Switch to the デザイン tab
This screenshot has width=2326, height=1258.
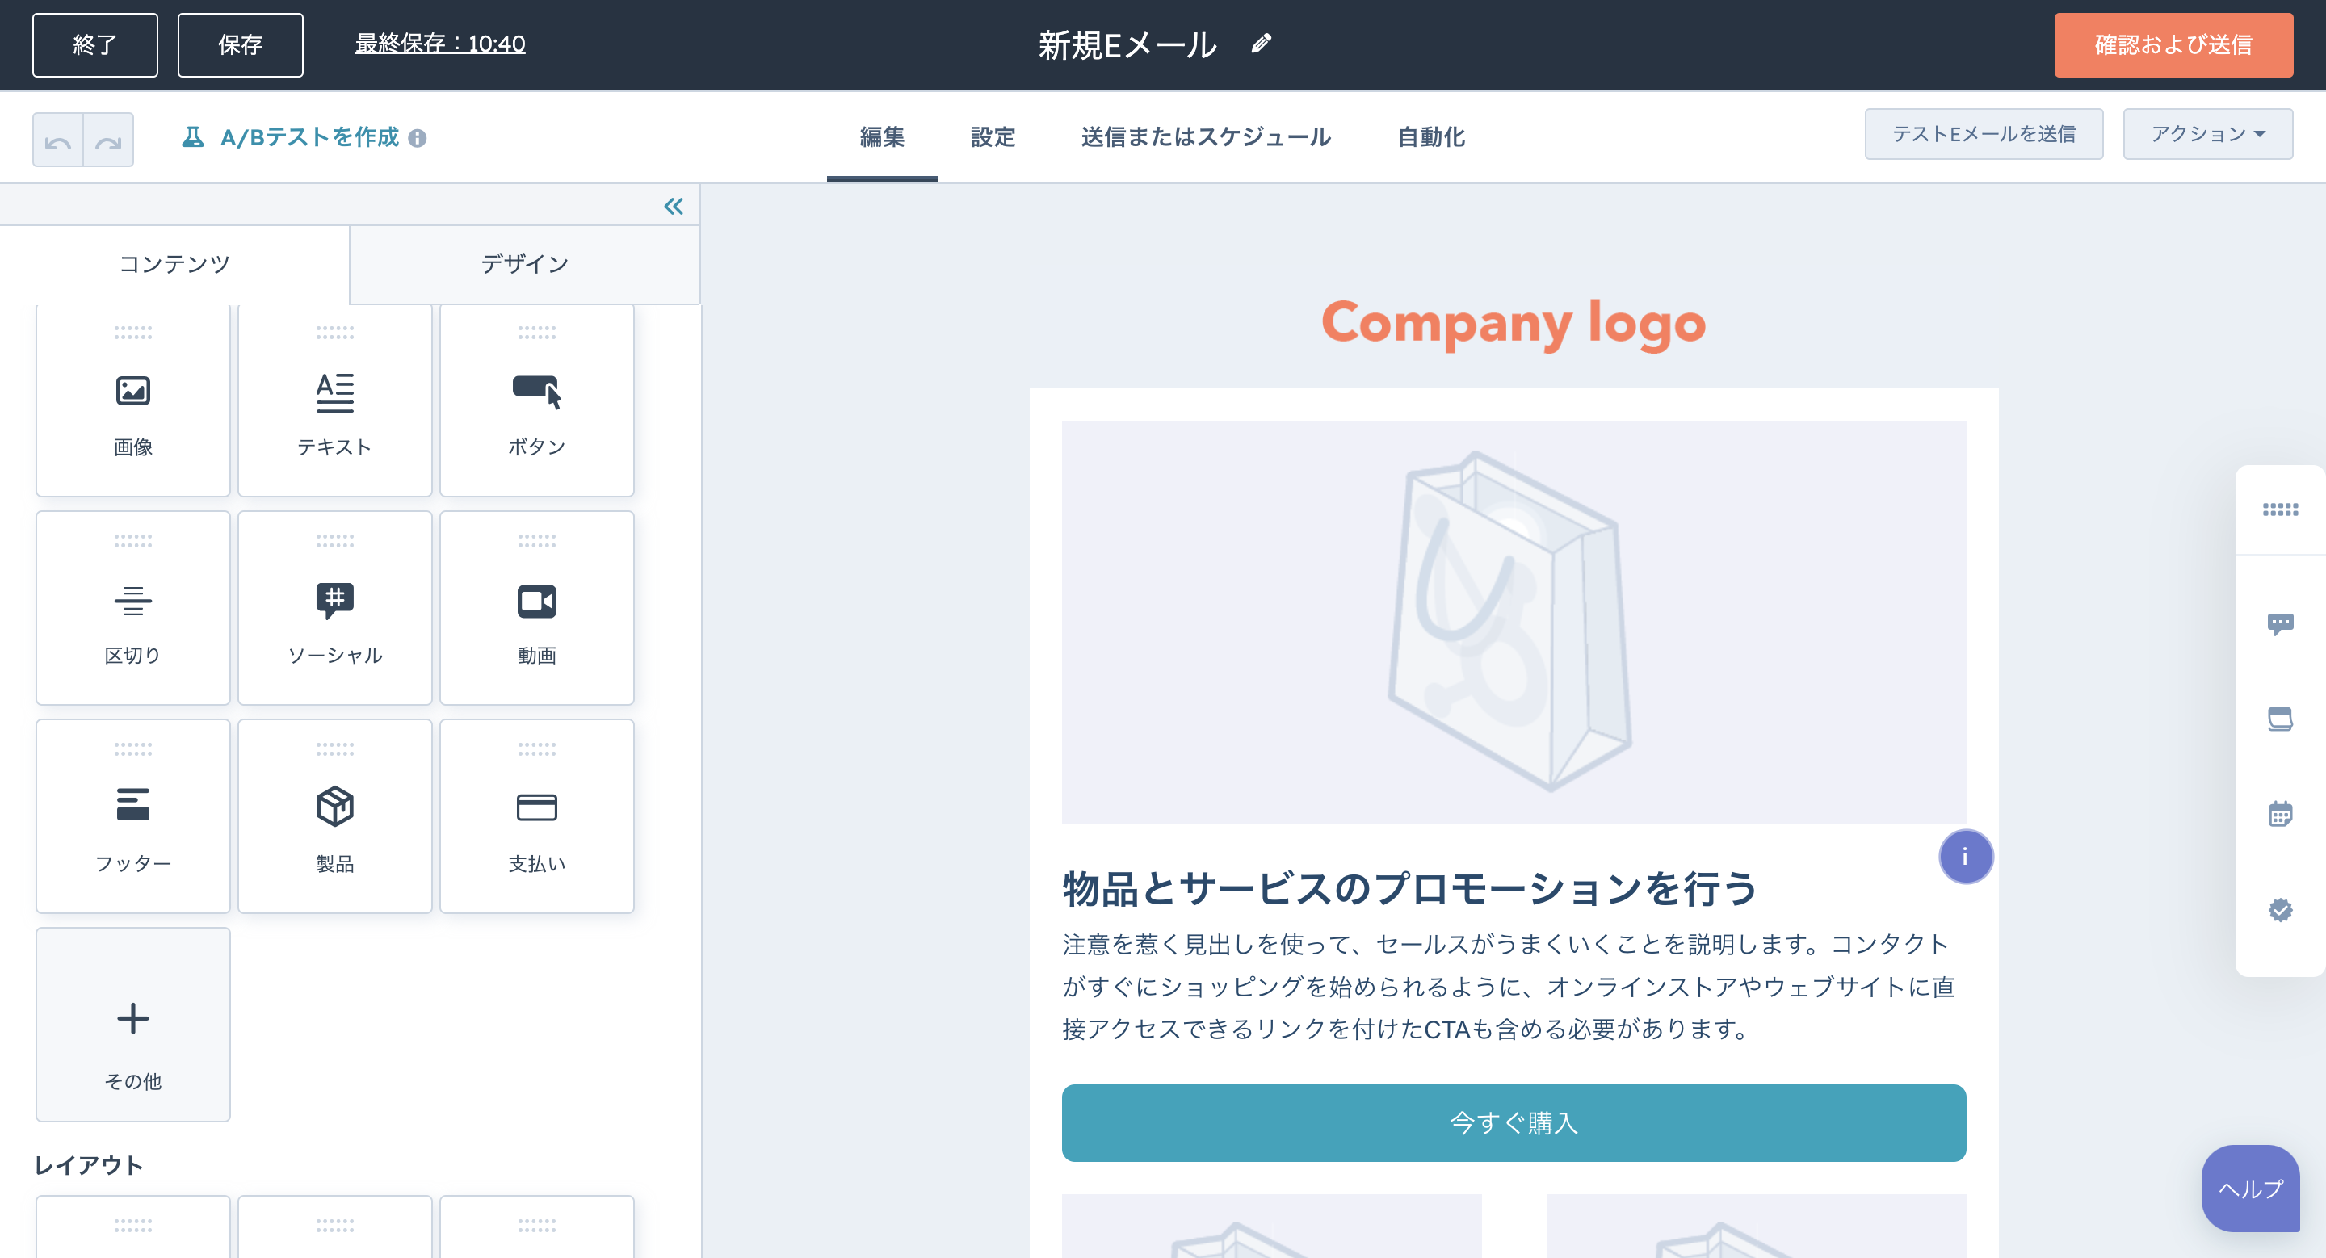click(x=525, y=263)
